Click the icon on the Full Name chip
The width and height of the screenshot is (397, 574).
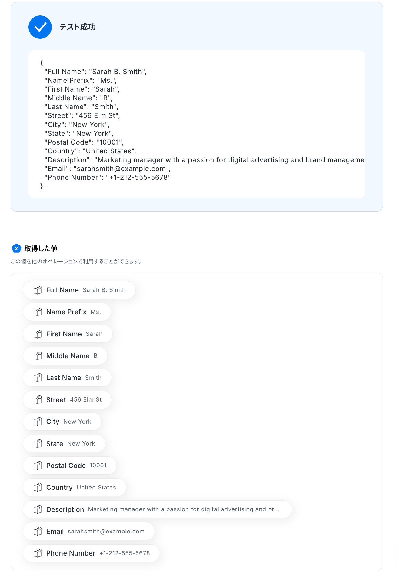tap(38, 290)
